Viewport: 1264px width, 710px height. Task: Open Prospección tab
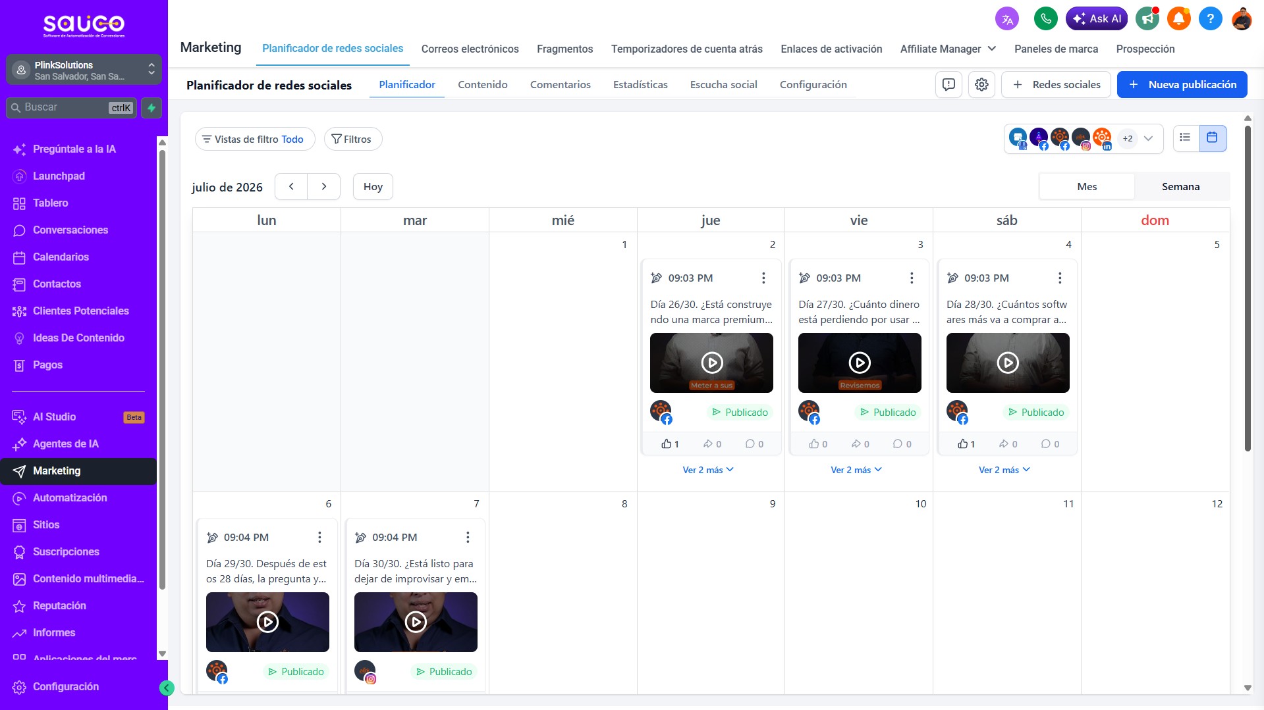1145,49
